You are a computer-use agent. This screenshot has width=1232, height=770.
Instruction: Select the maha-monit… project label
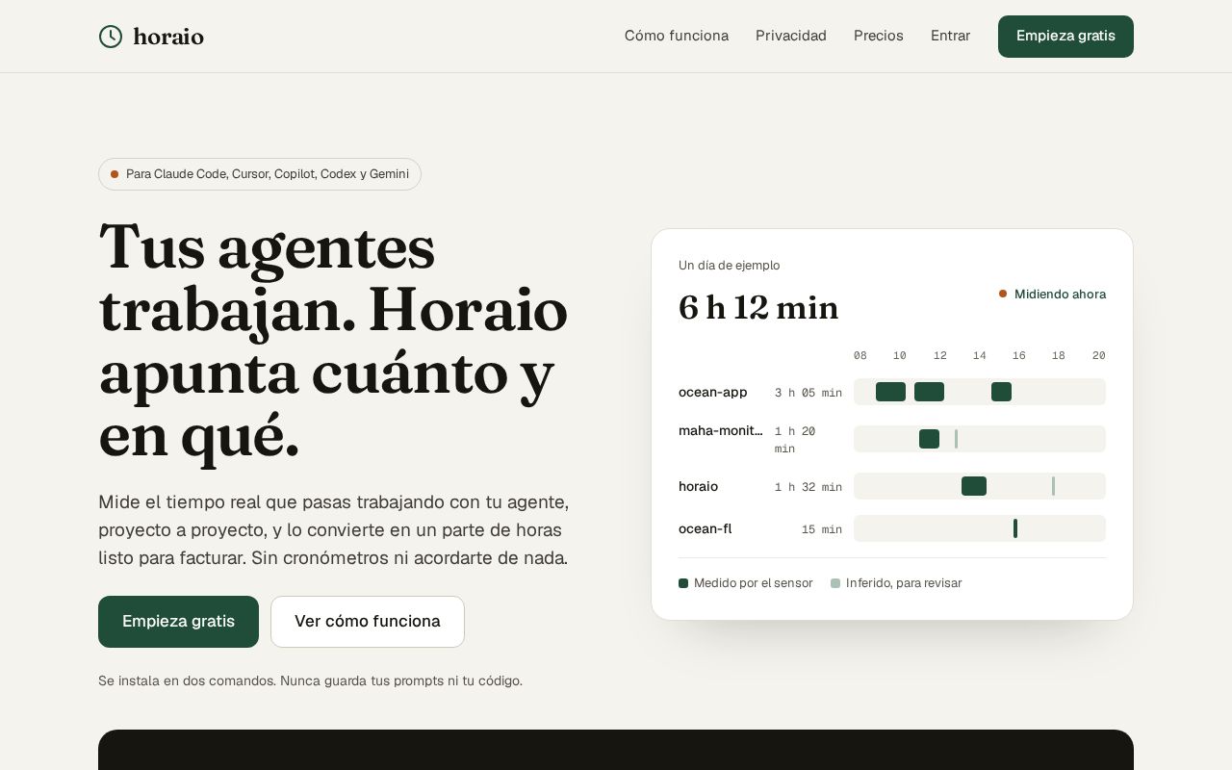point(721,430)
